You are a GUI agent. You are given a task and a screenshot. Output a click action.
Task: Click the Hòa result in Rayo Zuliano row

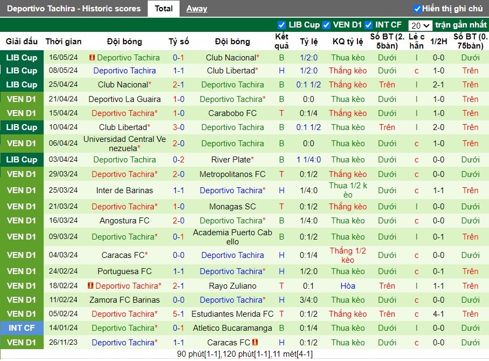pyautogui.click(x=348, y=286)
